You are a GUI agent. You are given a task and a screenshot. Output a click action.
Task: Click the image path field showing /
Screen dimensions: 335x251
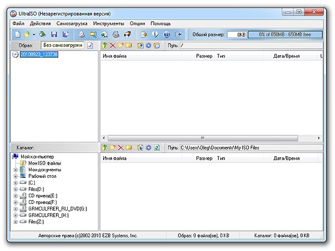click(x=251, y=45)
